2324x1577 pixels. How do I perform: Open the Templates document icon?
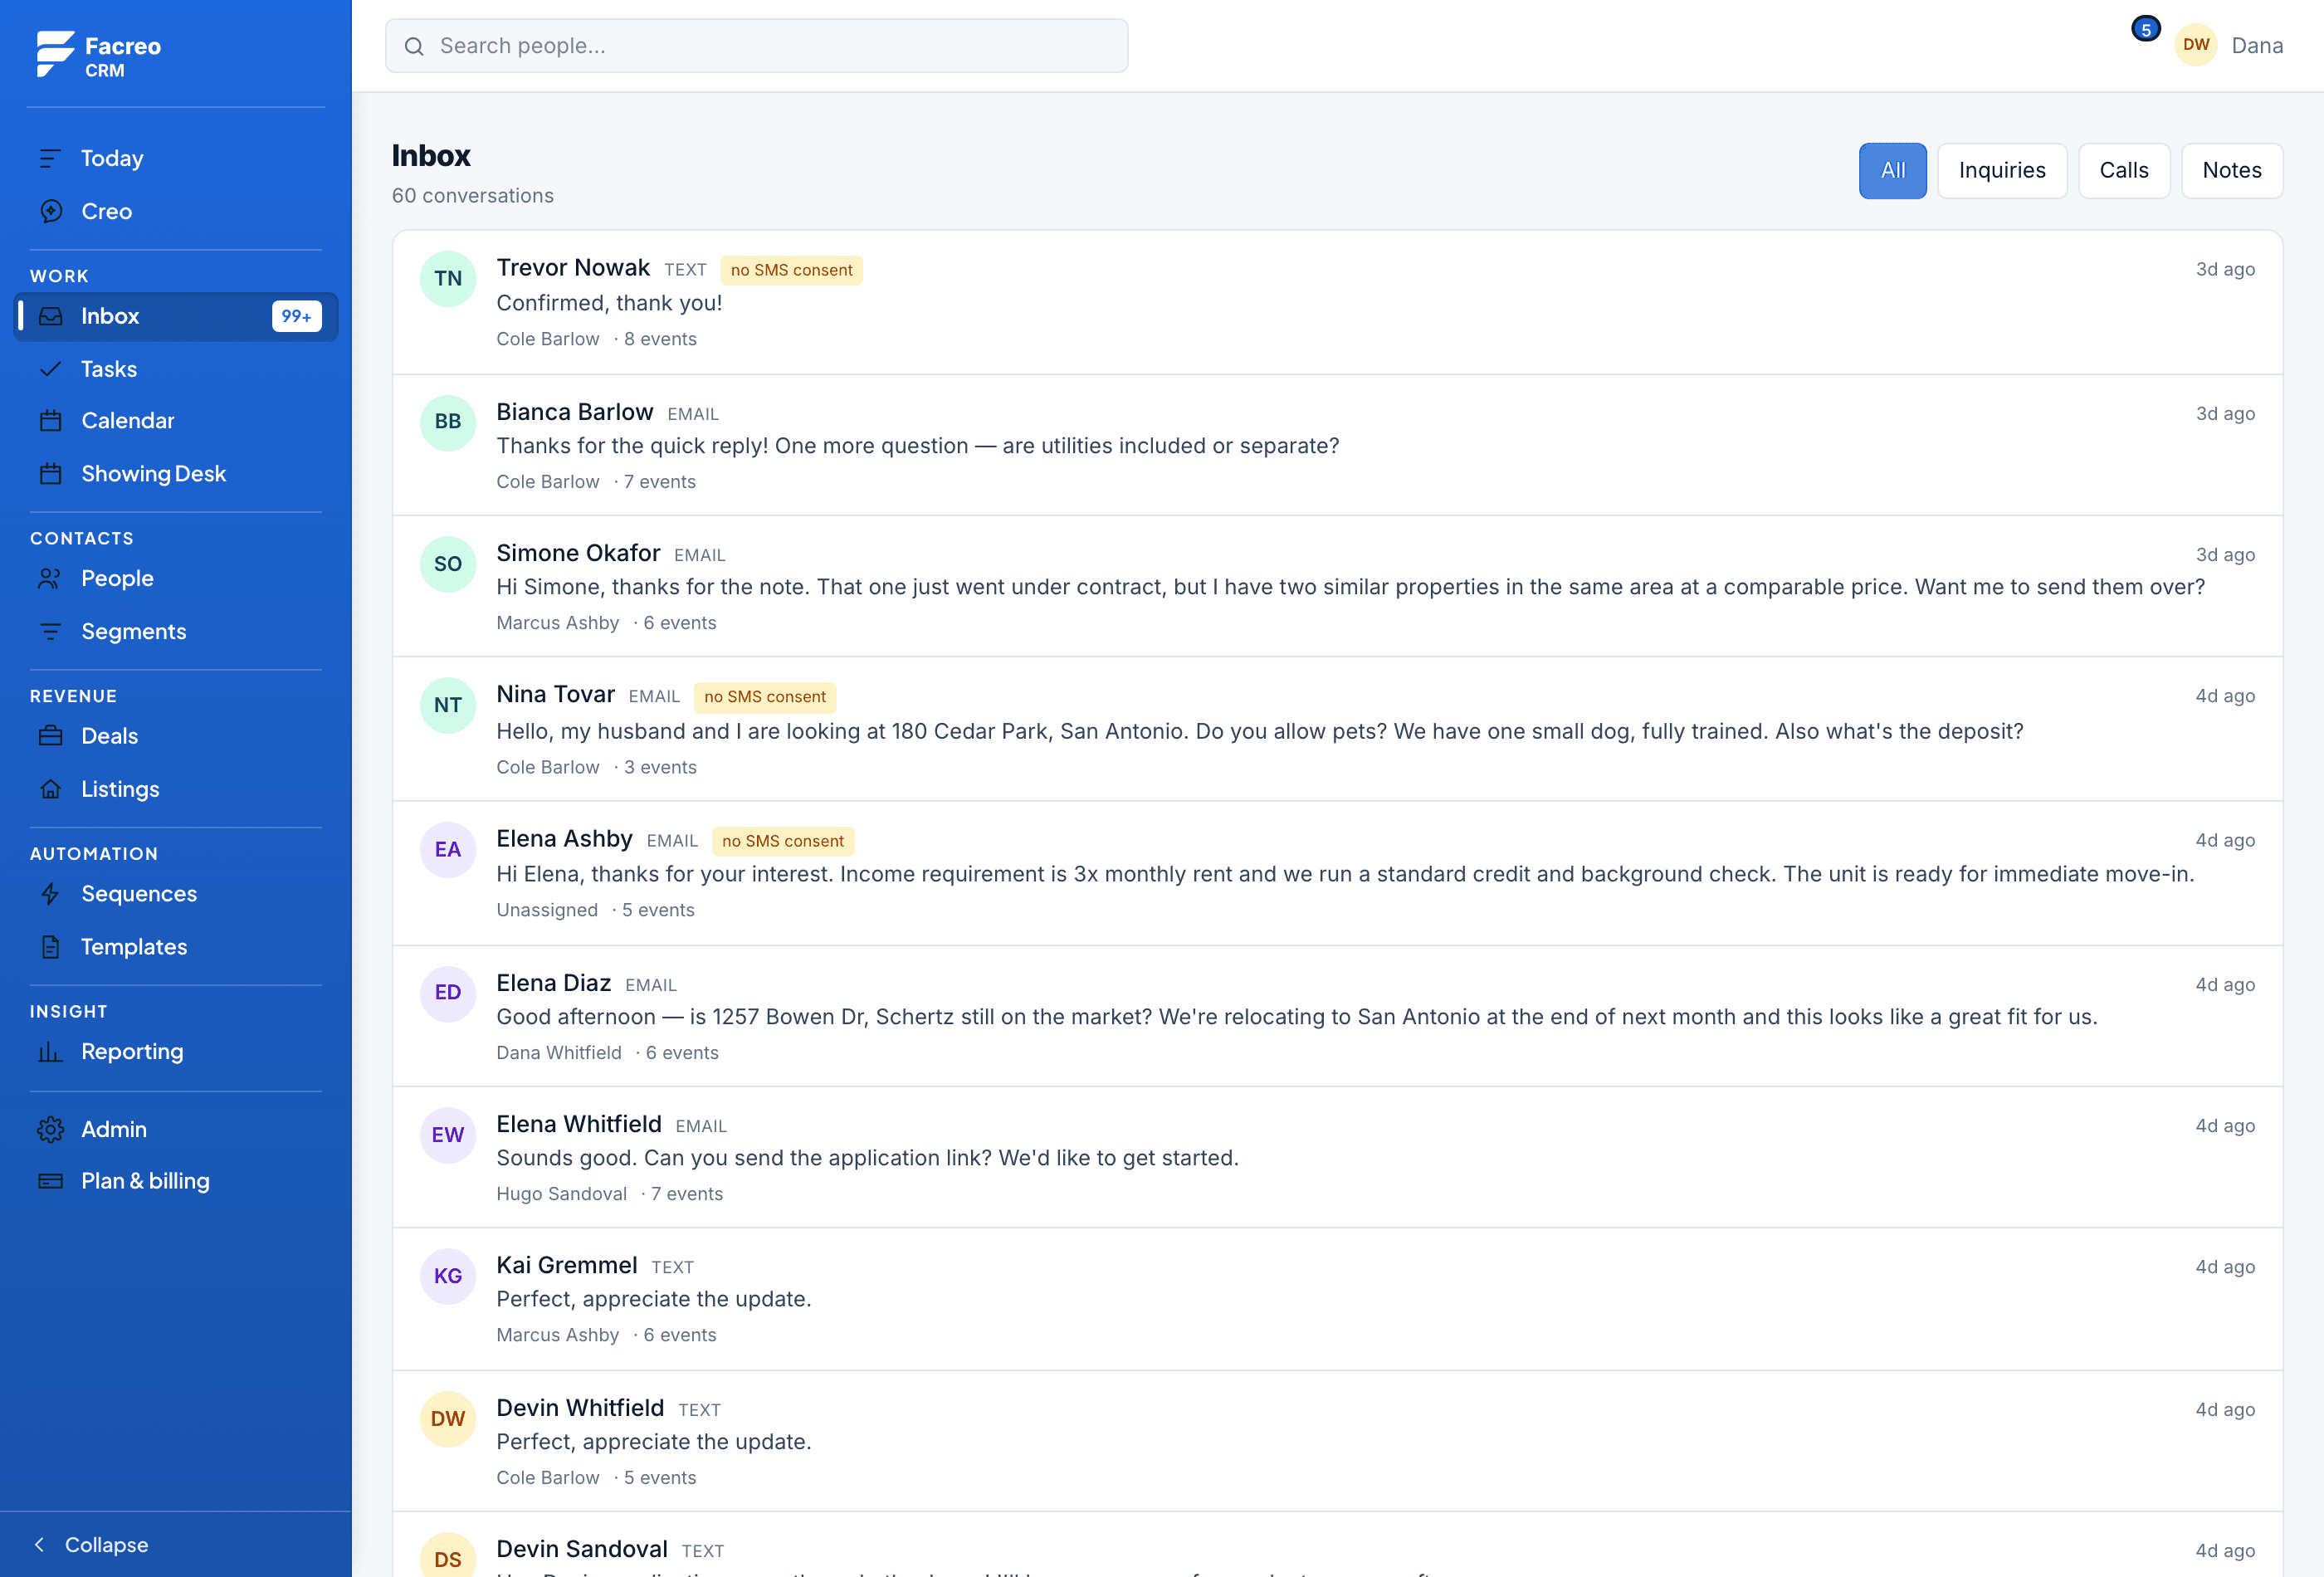[50, 947]
